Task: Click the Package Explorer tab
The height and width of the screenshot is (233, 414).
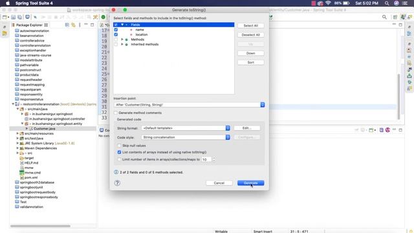Action: click(x=29, y=25)
